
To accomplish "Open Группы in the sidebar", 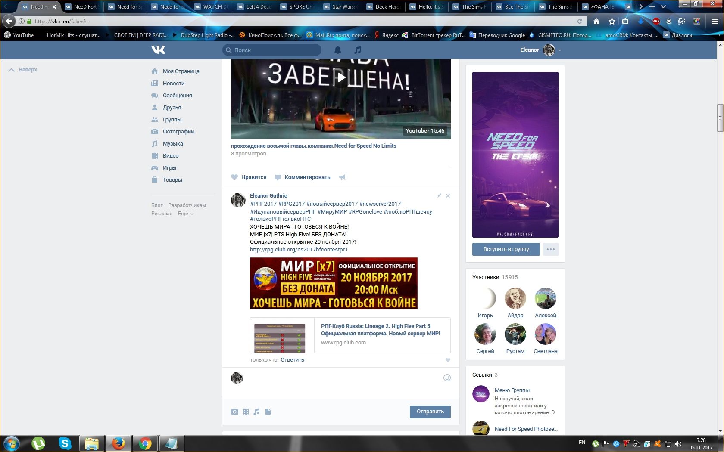I will (166, 120).
